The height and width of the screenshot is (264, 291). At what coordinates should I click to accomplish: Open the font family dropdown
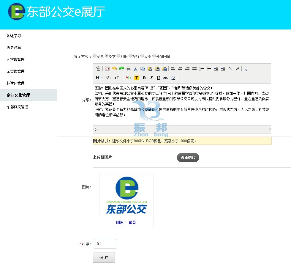(x=109, y=78)
